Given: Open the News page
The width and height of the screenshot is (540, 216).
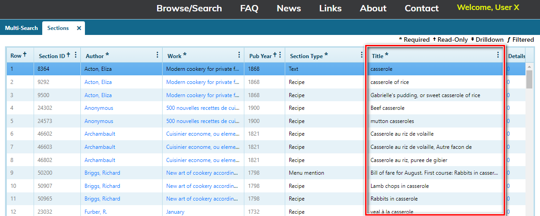Looking at the screenshot, I should click(288, 8).
